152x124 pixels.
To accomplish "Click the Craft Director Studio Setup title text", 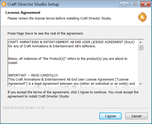I will (33, 4).
